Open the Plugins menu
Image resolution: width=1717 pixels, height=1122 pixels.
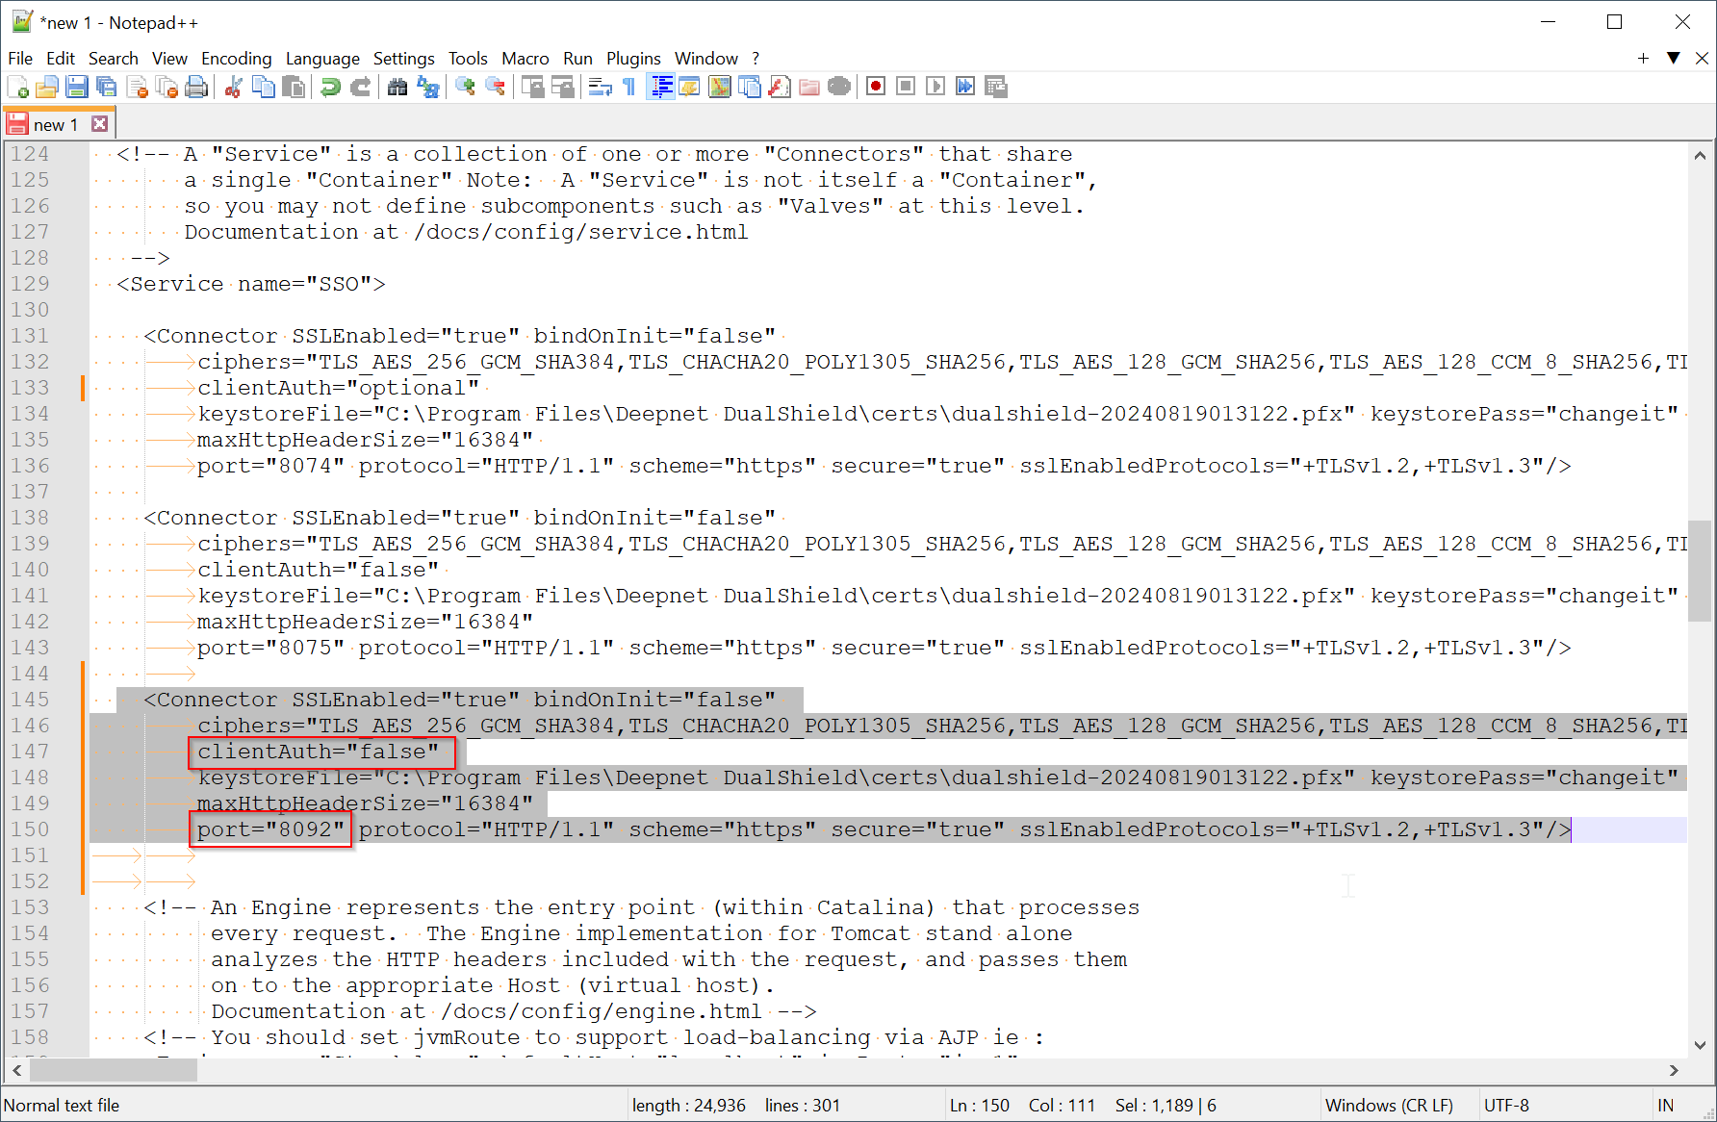tap(632, 59)
